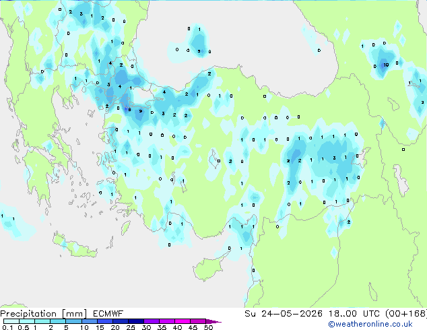427x330 pixels.
Task: Click the legend label '20'
Action: click(115, 327)
